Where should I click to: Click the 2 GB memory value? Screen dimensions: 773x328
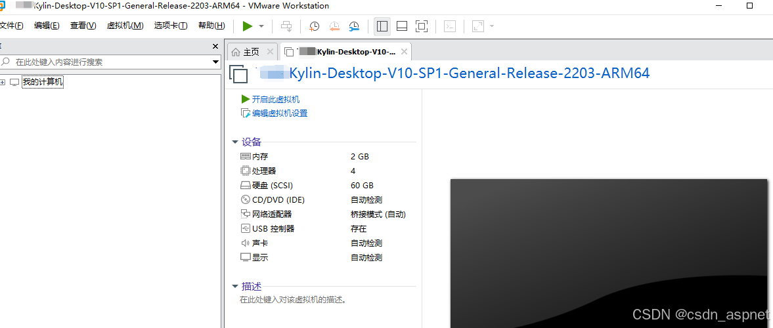[360, 157]
